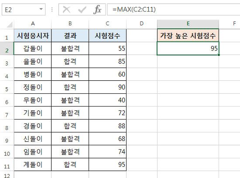Click the score cell 68
240x178 pixels.
pos(108,139)
